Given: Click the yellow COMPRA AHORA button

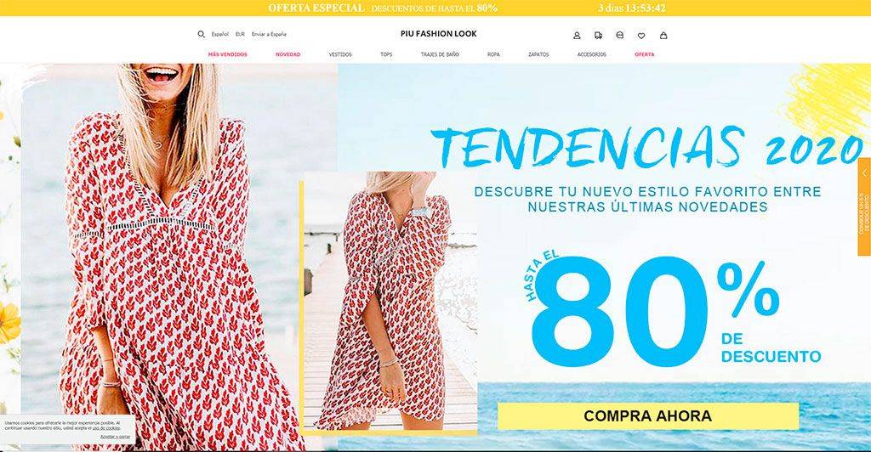Looking at the screenshot, I should (x=647, y=416).
